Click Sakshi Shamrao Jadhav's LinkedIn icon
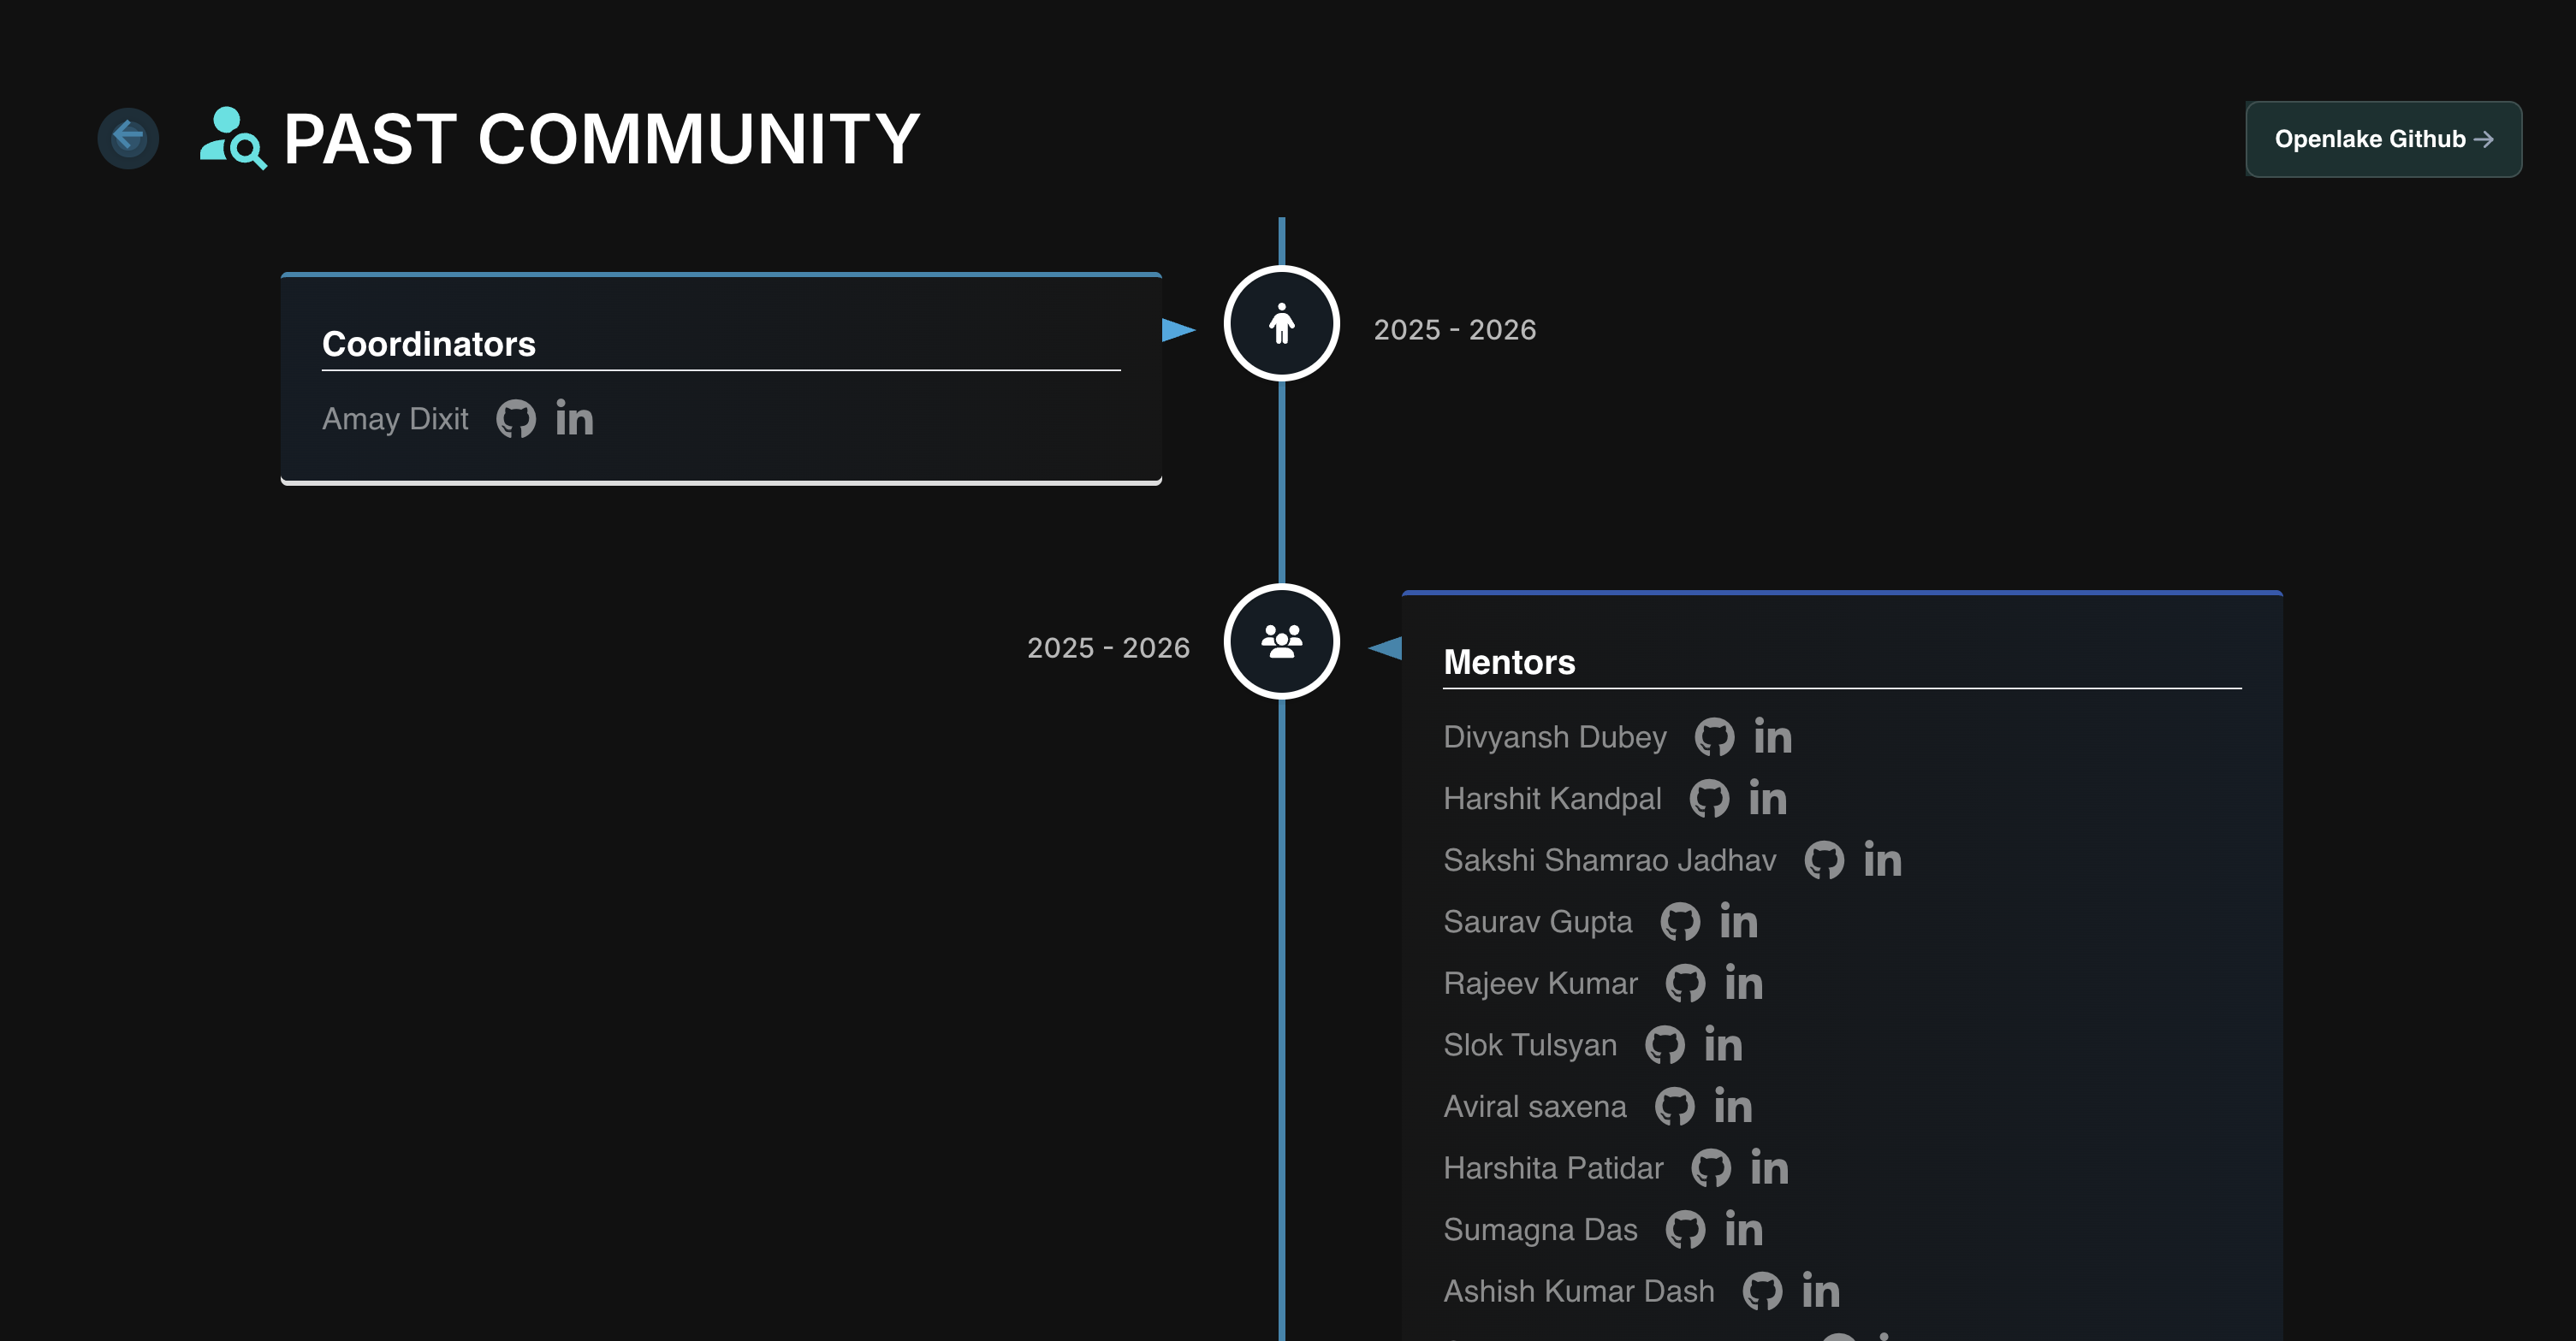Image resolution: width=2576 pixels, height=1341 pixels. click(x=1882, y=860)
